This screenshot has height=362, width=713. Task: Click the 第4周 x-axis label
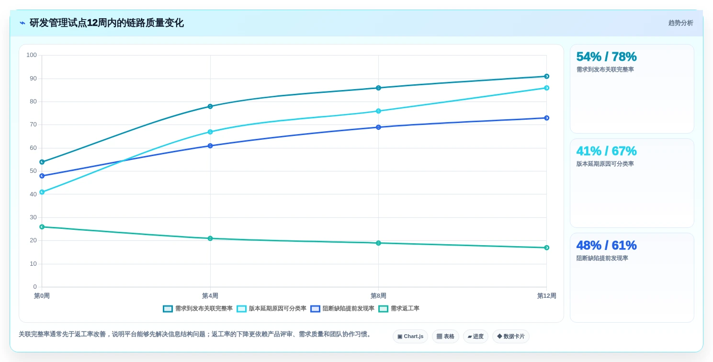[x=210, y=296]
